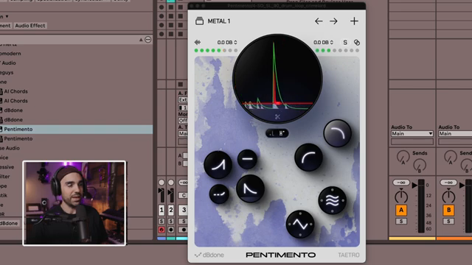The width and height of the screenshot is (472, 265).
Task: Toggle the red arm button on track 1
Action: coord(162,230)
